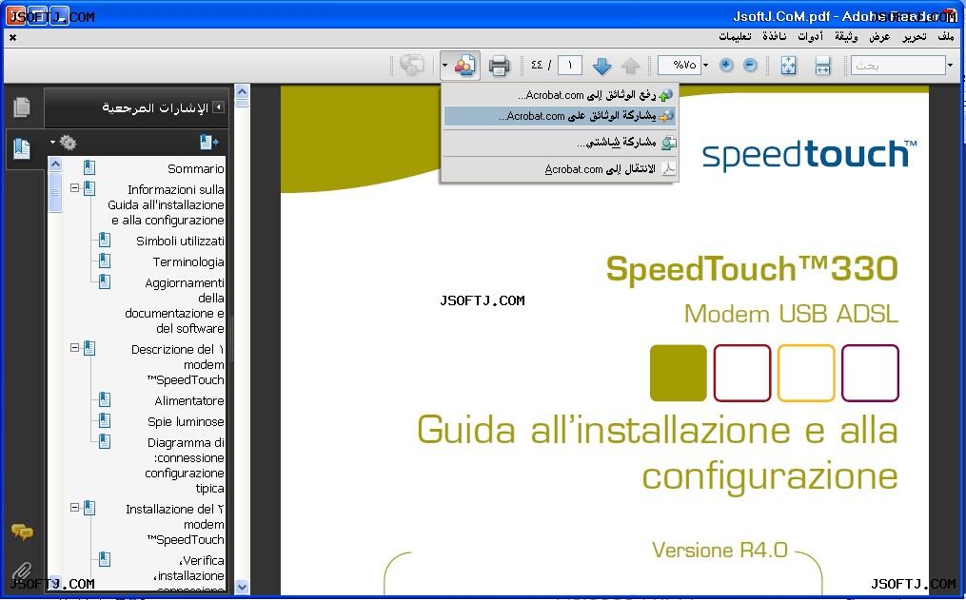Viewport: 966px width, 600px height.
Task: Go to next page with down arrow
Action: click(601, 66)
